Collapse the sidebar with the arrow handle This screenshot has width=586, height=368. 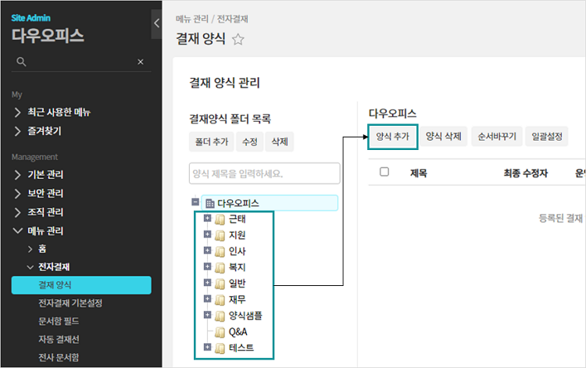[x=156, y=23]
